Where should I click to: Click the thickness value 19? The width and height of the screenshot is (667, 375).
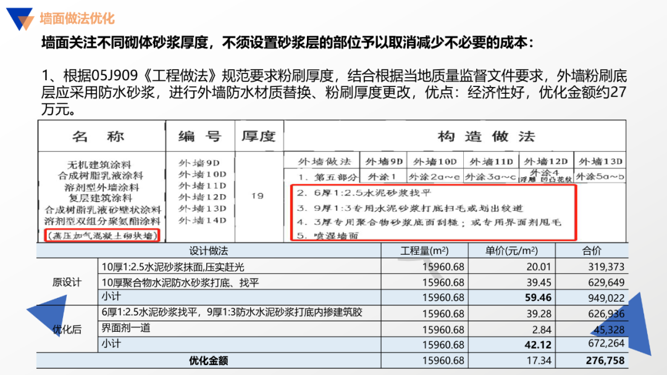click(x=258, y=196)
